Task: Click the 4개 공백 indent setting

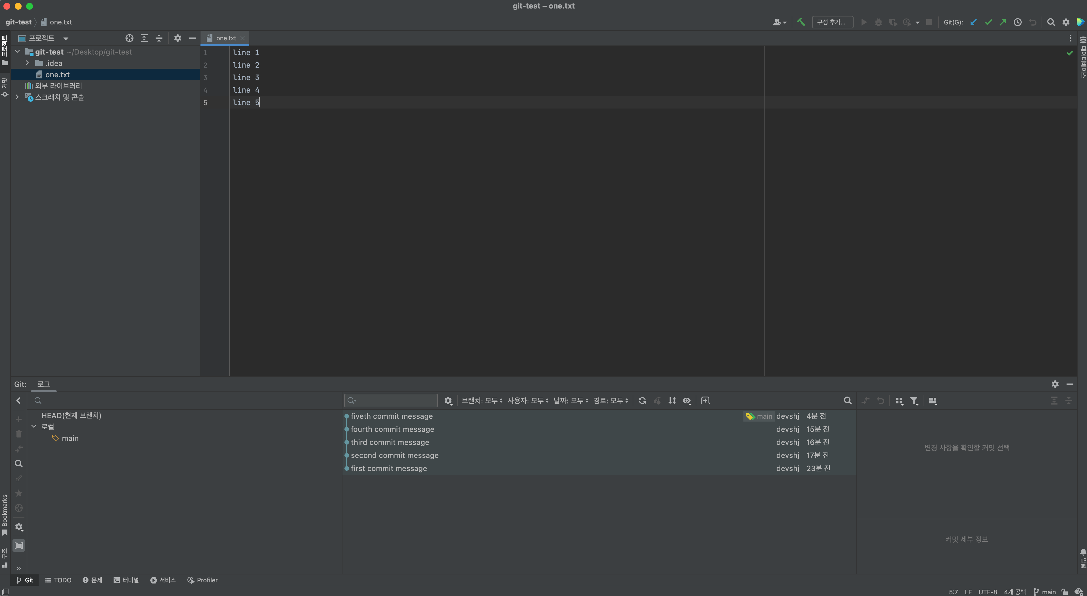Action: tap(1014, 592)
